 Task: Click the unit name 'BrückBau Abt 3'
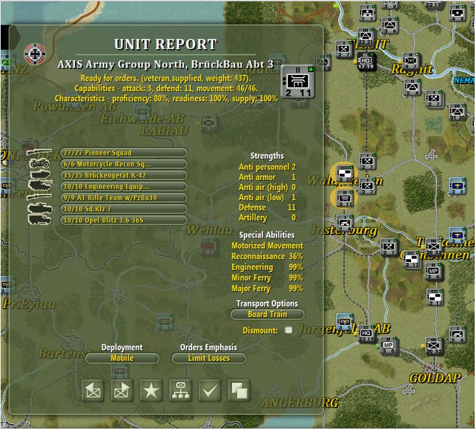233,64
